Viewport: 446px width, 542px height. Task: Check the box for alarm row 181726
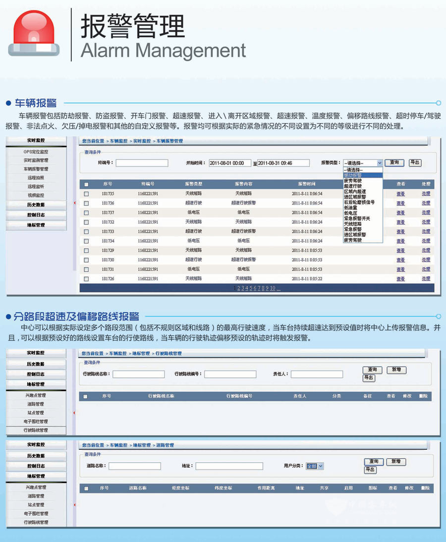pyautogui.click(x=86, y=279)
